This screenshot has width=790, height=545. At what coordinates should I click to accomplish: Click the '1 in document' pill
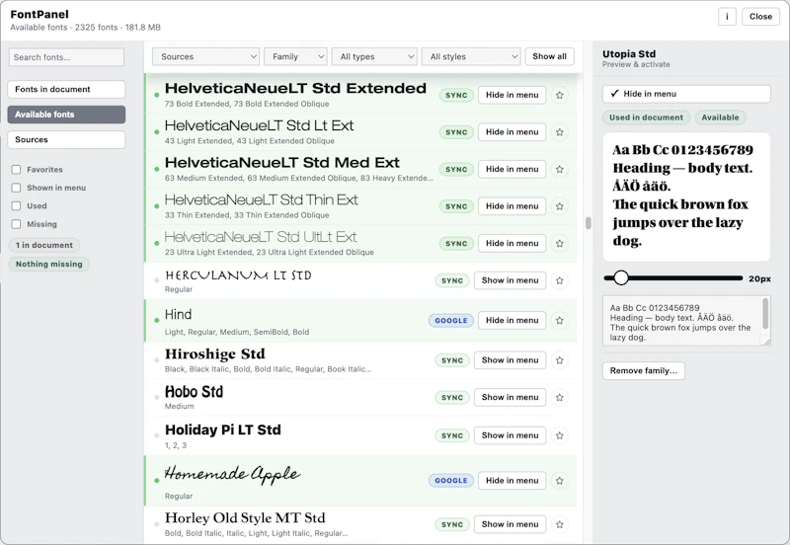pos(43,245)
